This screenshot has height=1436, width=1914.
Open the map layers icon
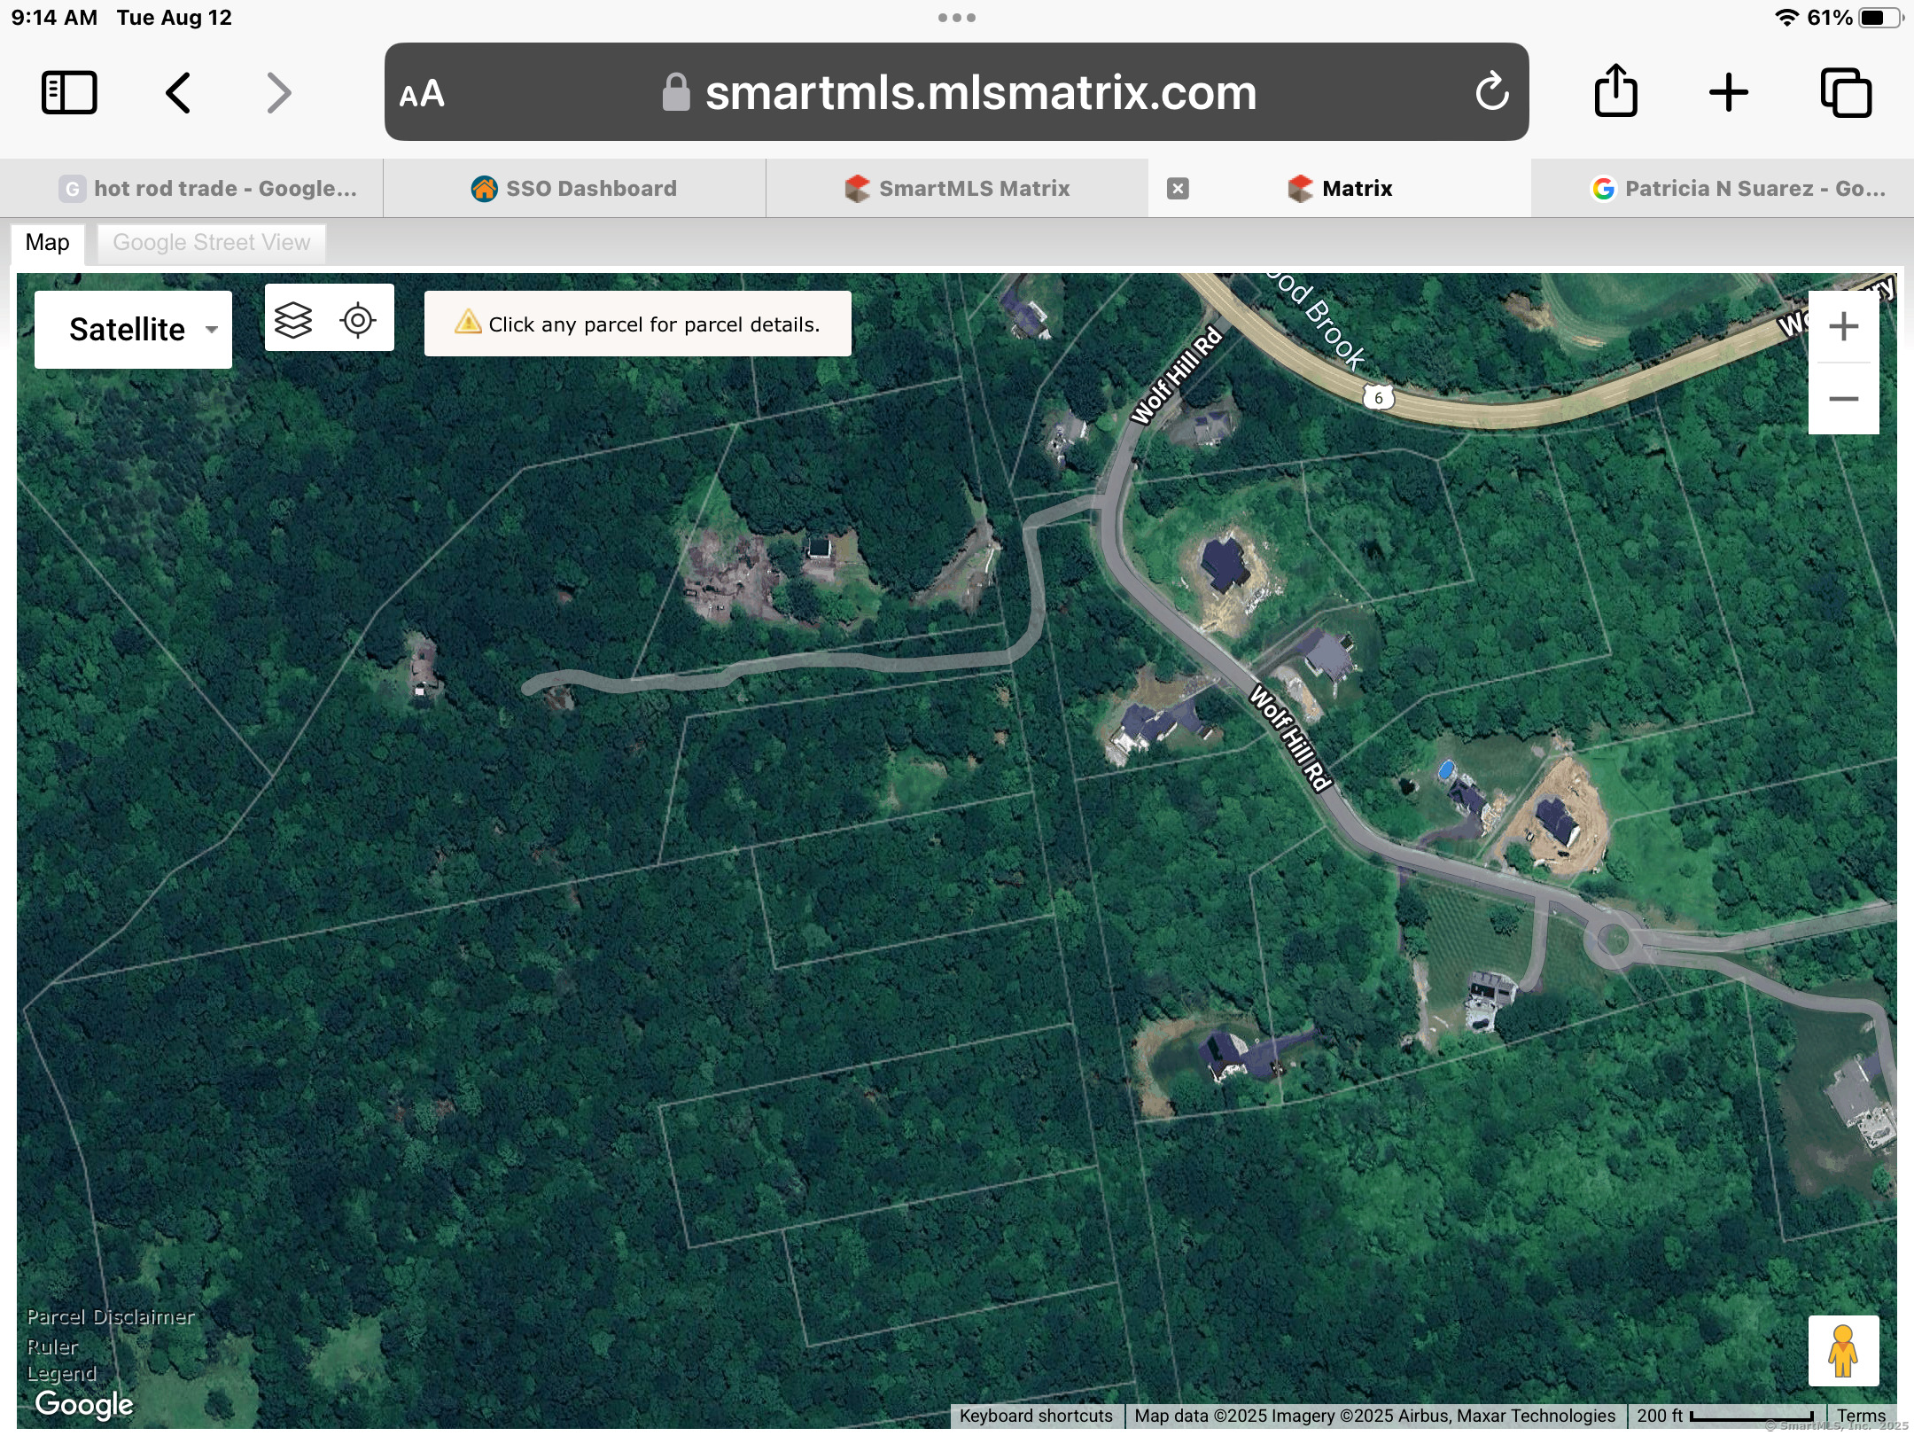(293, 319)
